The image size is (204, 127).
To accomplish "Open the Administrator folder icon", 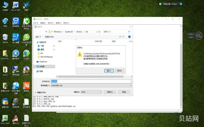I will (5, 55).
